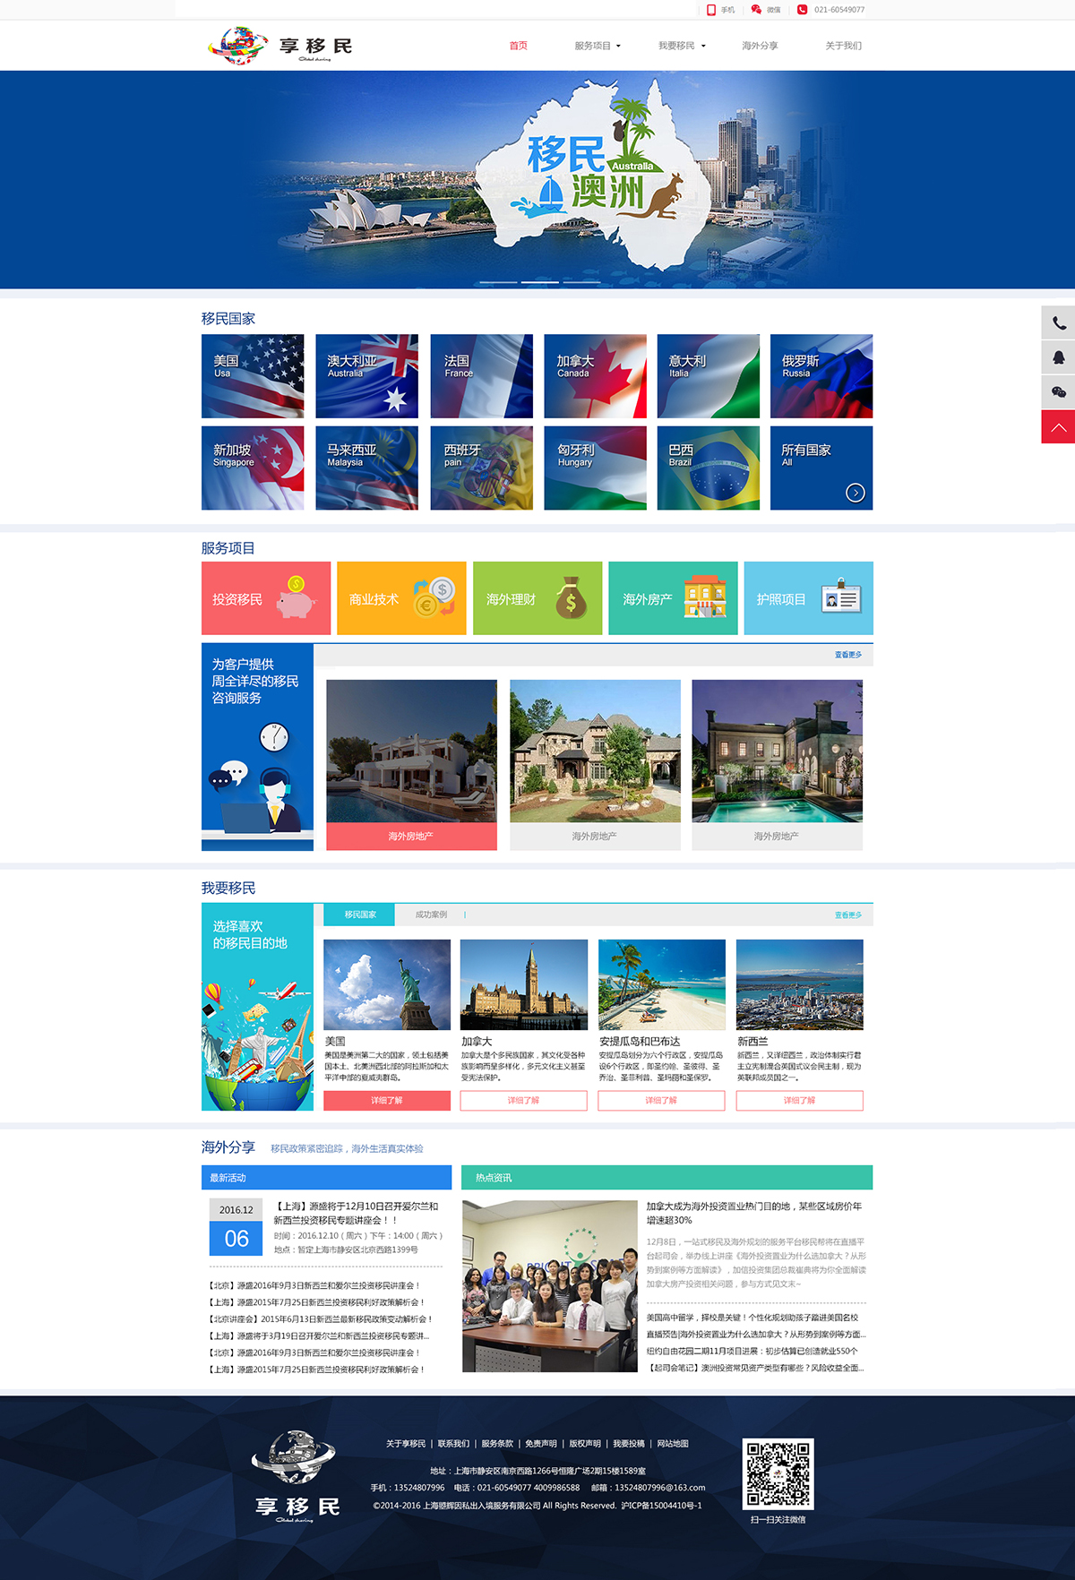1075x1580 pixels.
Task: Select the 移民国家 tab
Action: pyautogui.click(x=360, y=915)
